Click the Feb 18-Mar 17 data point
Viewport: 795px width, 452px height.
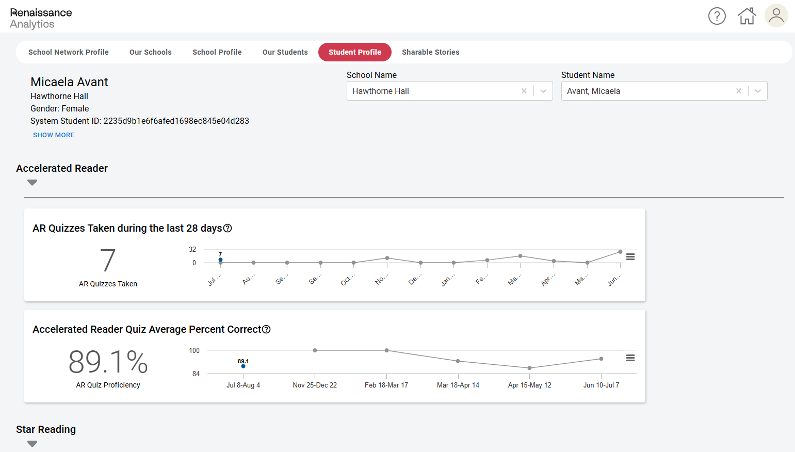[387, 350]
